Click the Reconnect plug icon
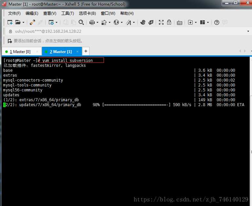Viewport: 252px width, 206px height. pyautogui.click(x=32, y=22)
